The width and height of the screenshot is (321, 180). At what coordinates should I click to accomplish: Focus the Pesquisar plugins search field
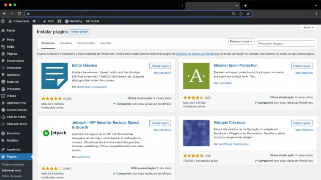pyautogui.click(x=286, y=43)
